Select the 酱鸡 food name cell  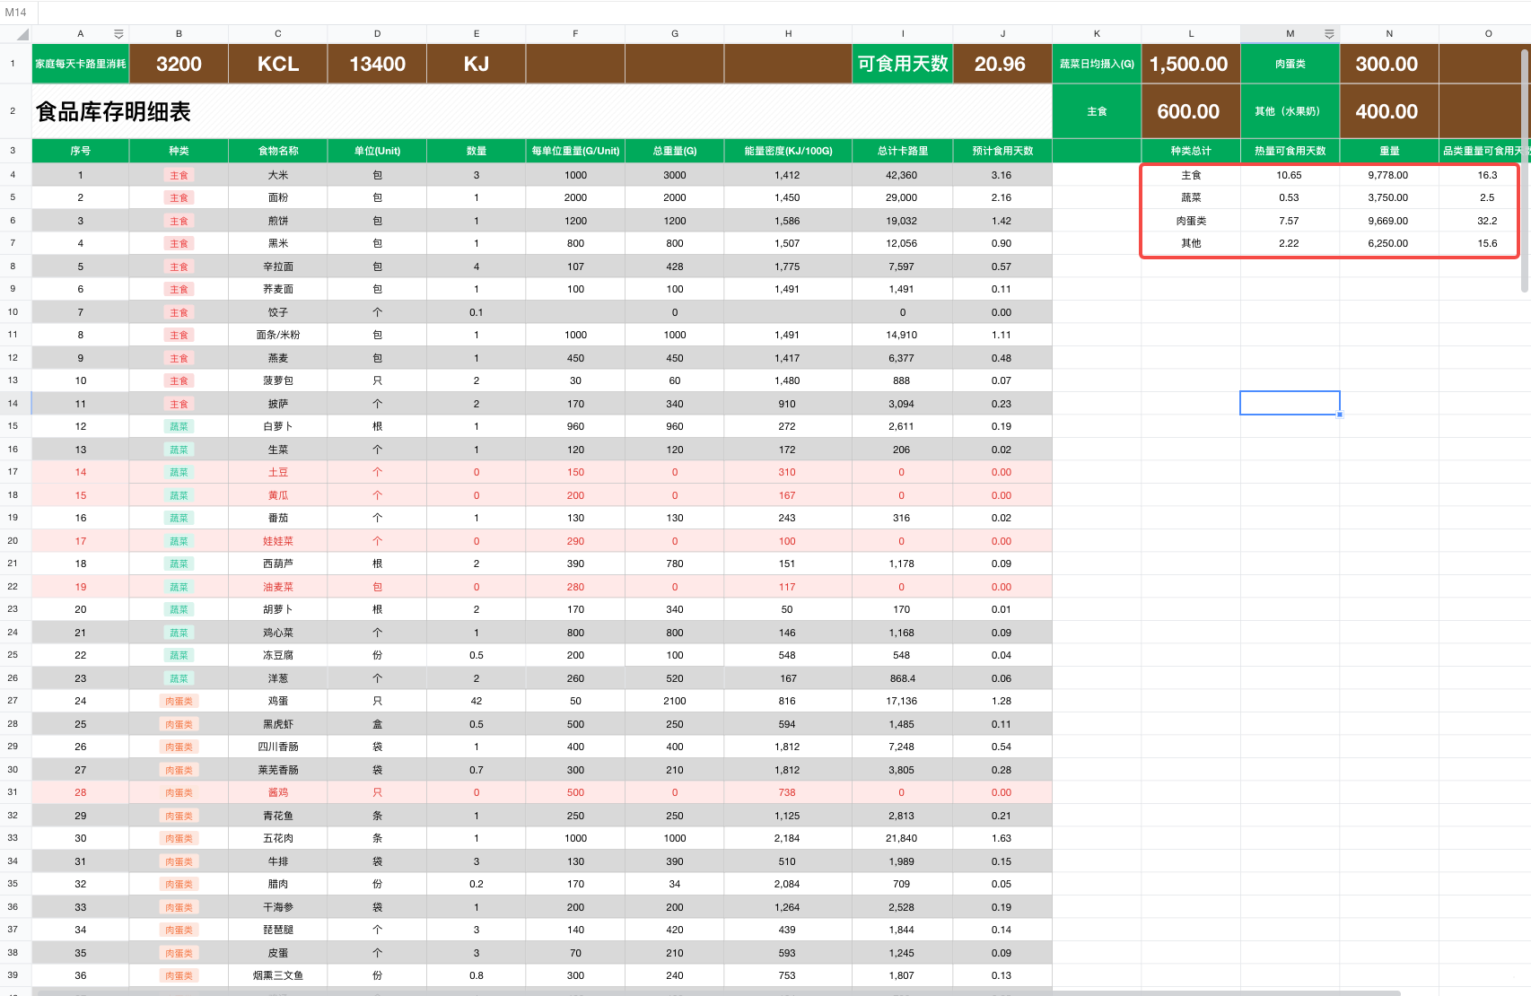[x=278, y=792]
